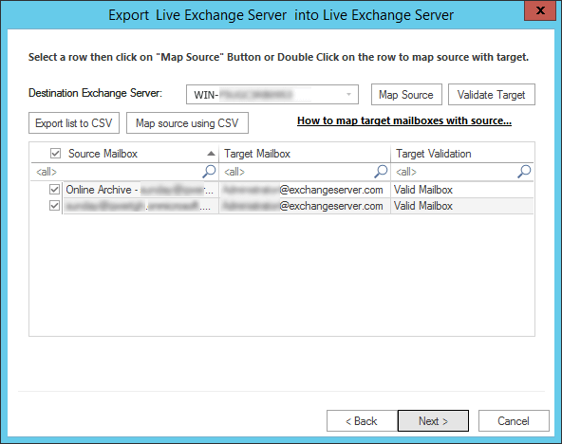Sort by the Target Mailbox column header
The width and height of the screenshot is (562, 444).
point(305,154)
